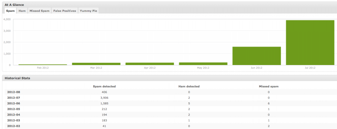Click the Apr 2012 bar in chart

click(x=150, y=64)
